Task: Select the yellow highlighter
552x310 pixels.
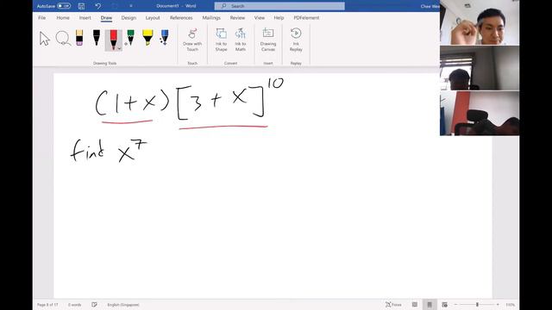Action: pyautogui.click(x=147, y=38)
